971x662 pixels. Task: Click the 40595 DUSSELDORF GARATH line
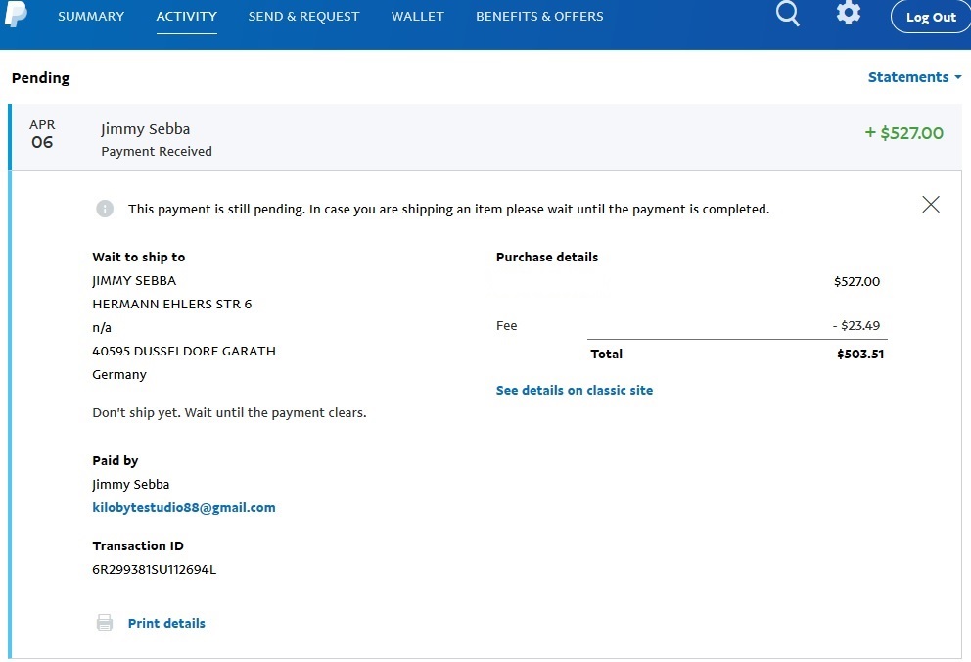click(x=184, y=352)
